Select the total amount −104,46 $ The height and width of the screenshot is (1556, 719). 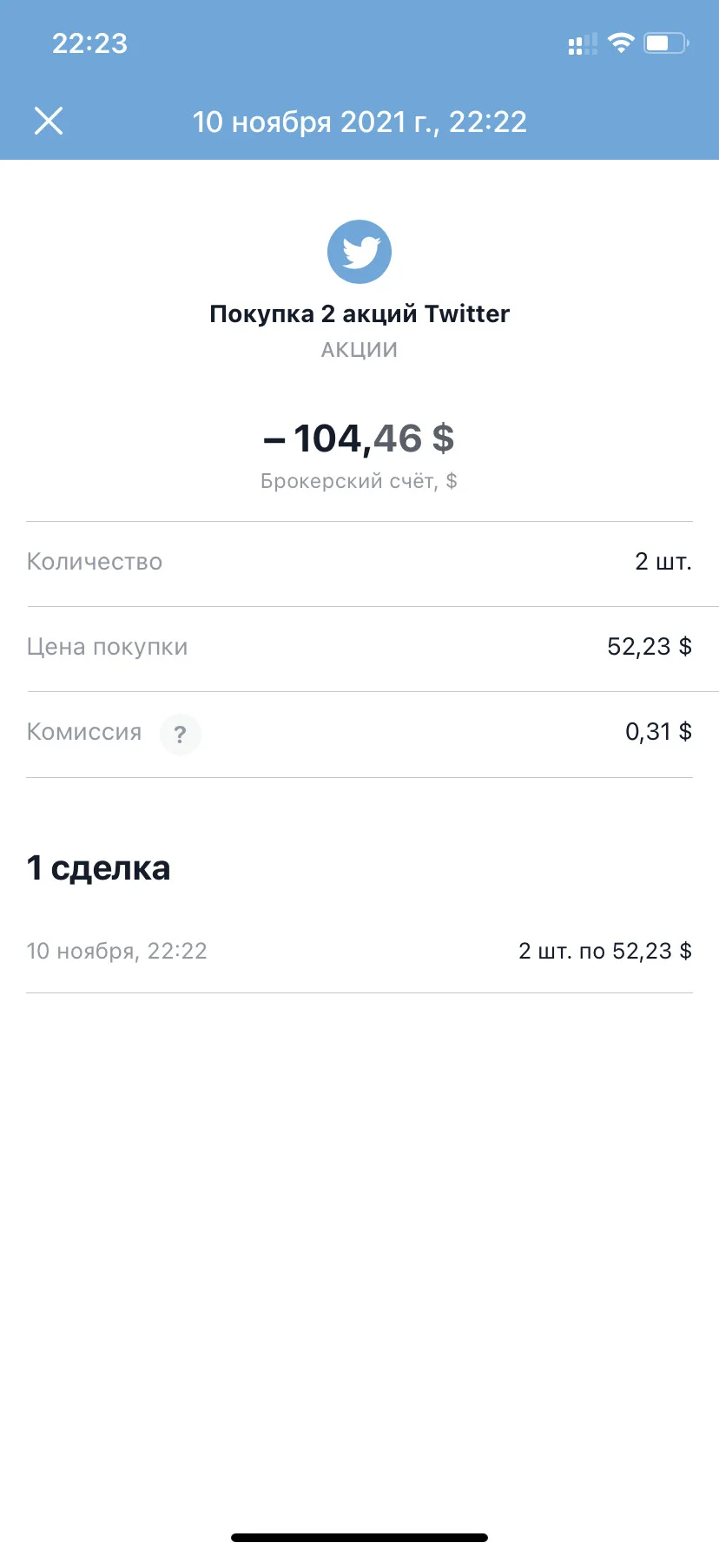359,438
